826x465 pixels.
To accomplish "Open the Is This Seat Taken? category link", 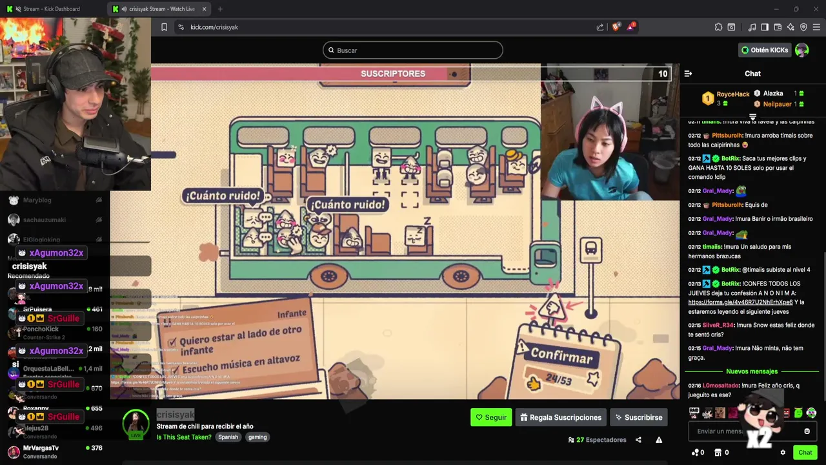I will (184, 437).
